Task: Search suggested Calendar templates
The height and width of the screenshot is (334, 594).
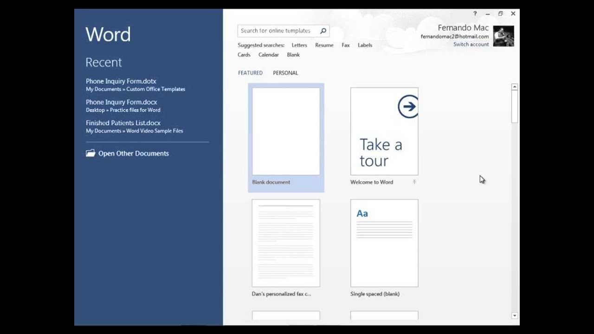Action: pyautogui.click(x=269, y=55)
